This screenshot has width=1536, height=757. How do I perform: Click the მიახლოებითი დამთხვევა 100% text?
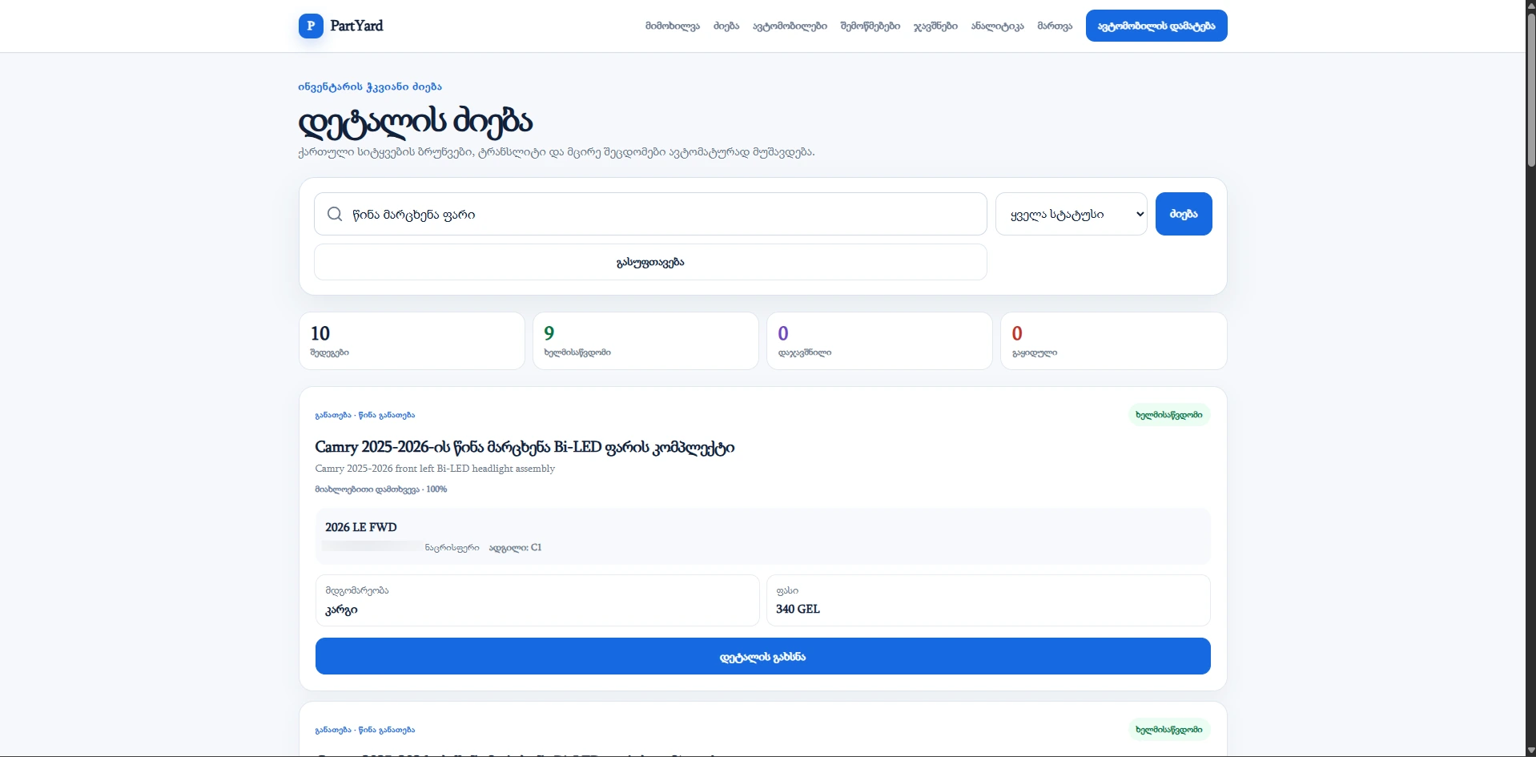pos(381,489)
